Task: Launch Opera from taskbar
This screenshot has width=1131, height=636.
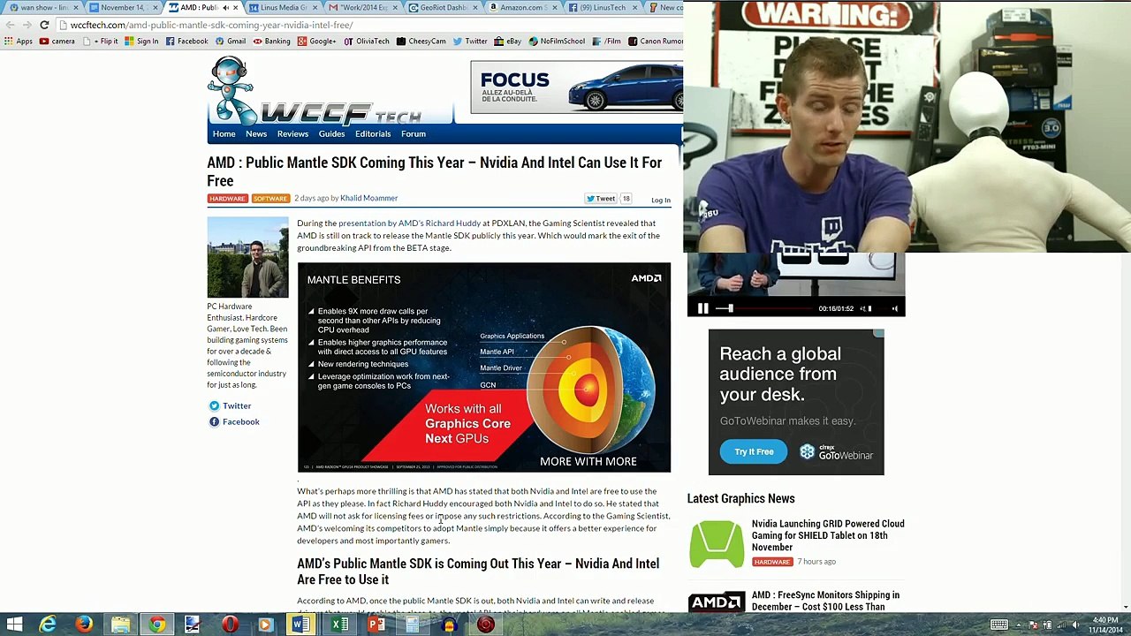Action: click(x=230, y=625)
